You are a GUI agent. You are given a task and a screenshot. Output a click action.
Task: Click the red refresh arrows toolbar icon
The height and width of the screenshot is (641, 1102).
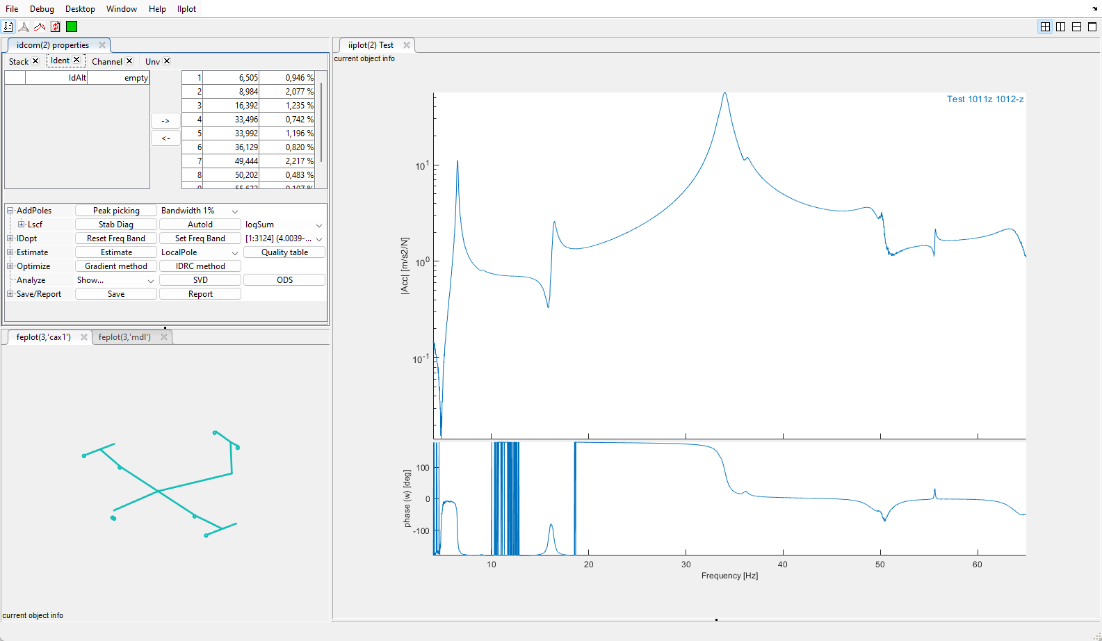[56, 27]
